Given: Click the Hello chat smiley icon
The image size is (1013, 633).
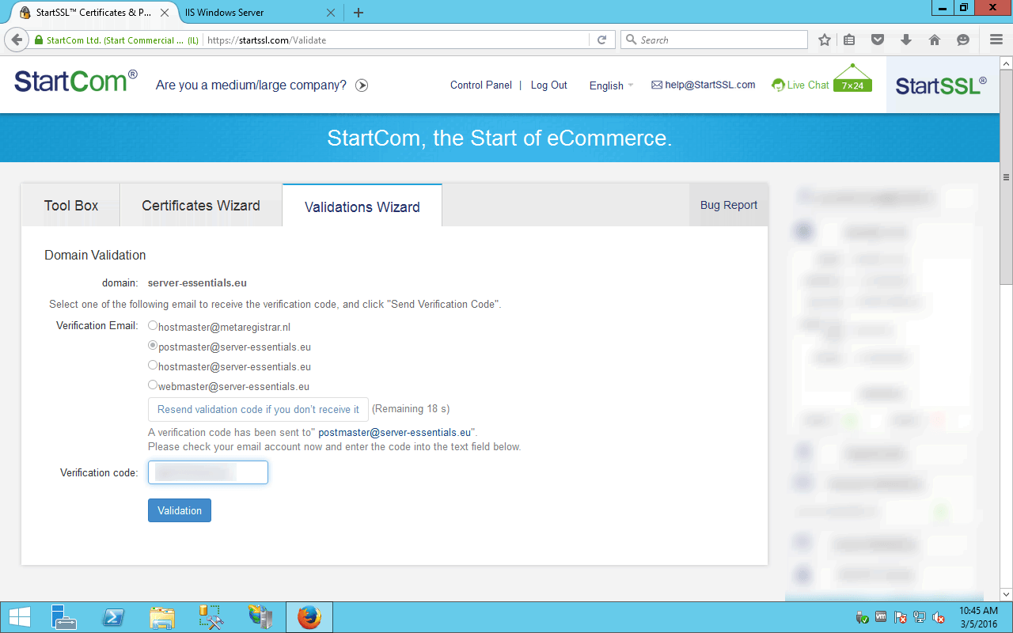Looking at the screenshot, I should (963, 40).
